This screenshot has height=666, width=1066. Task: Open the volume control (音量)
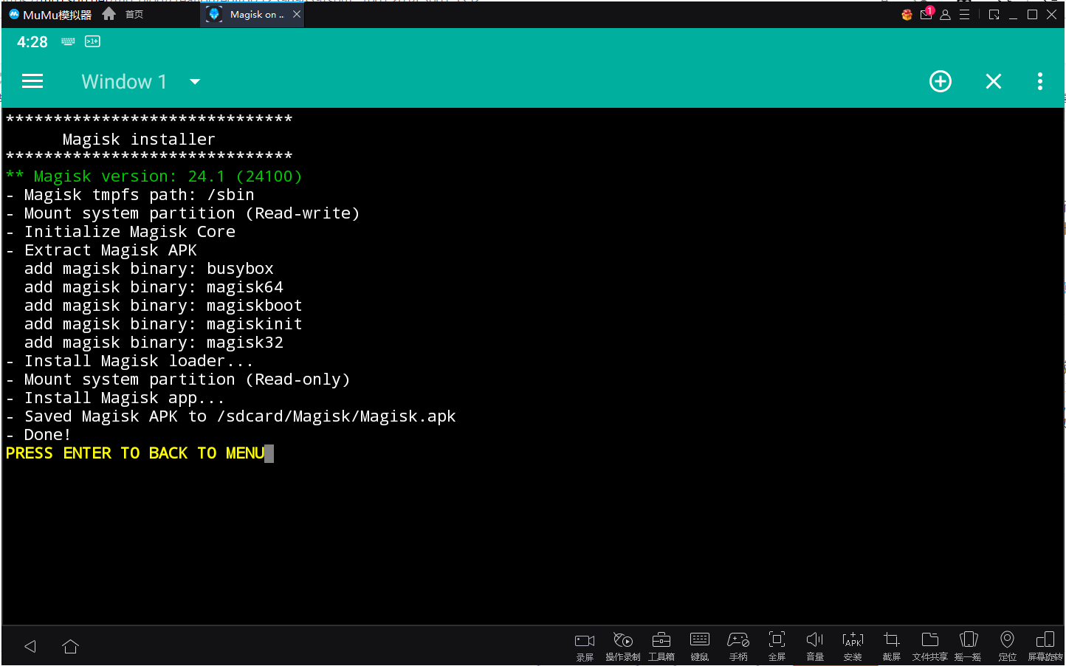(815, 647)
